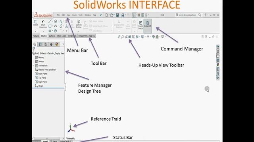Select the Spline sketch tool
The height and width of the screenshot is (142, 254).
pyautogui.click(x=61, y=21)
